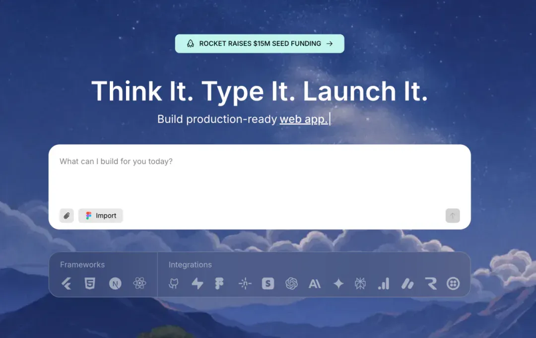Select the Next.js framework icon

[x=115, y=283]
